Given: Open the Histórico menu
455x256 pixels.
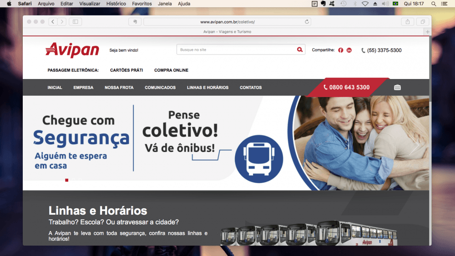Looking at the screenshot, I should tap(116, 4).
